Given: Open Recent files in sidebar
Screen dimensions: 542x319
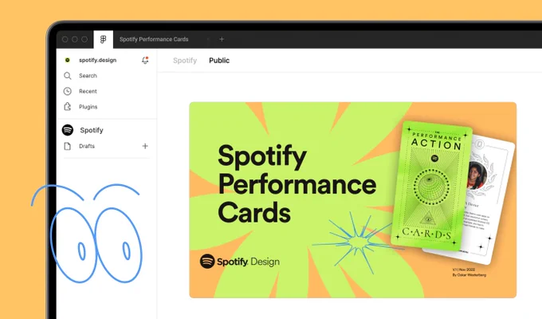Looking at the screenshot, I should pos(88,92).
